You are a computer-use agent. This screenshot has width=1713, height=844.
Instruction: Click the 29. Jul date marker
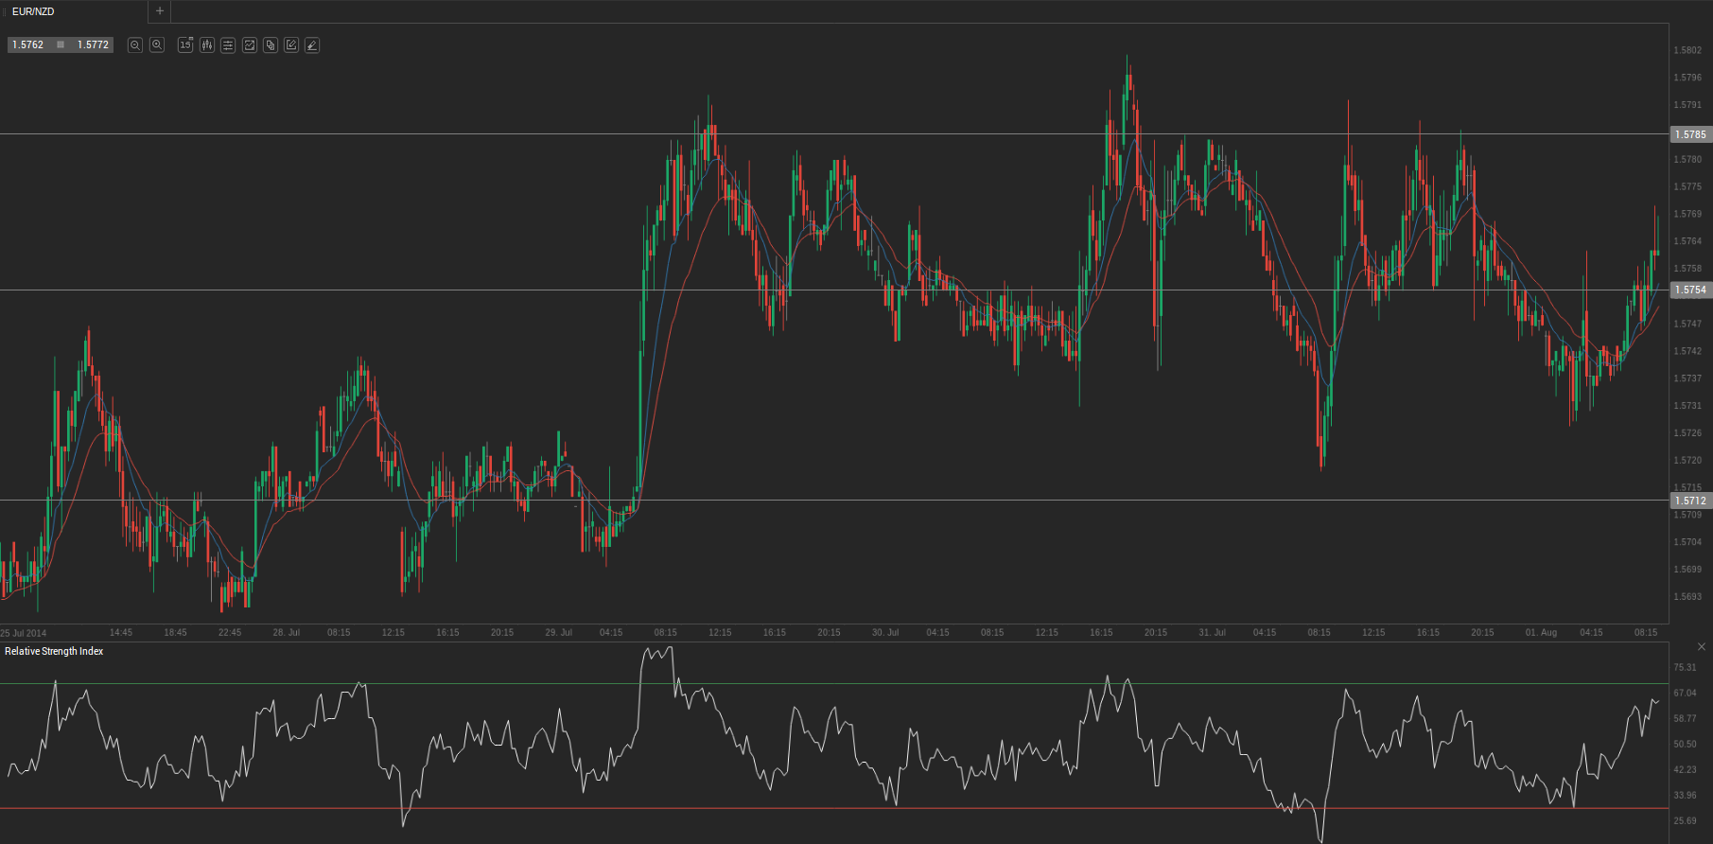point(558,632)
